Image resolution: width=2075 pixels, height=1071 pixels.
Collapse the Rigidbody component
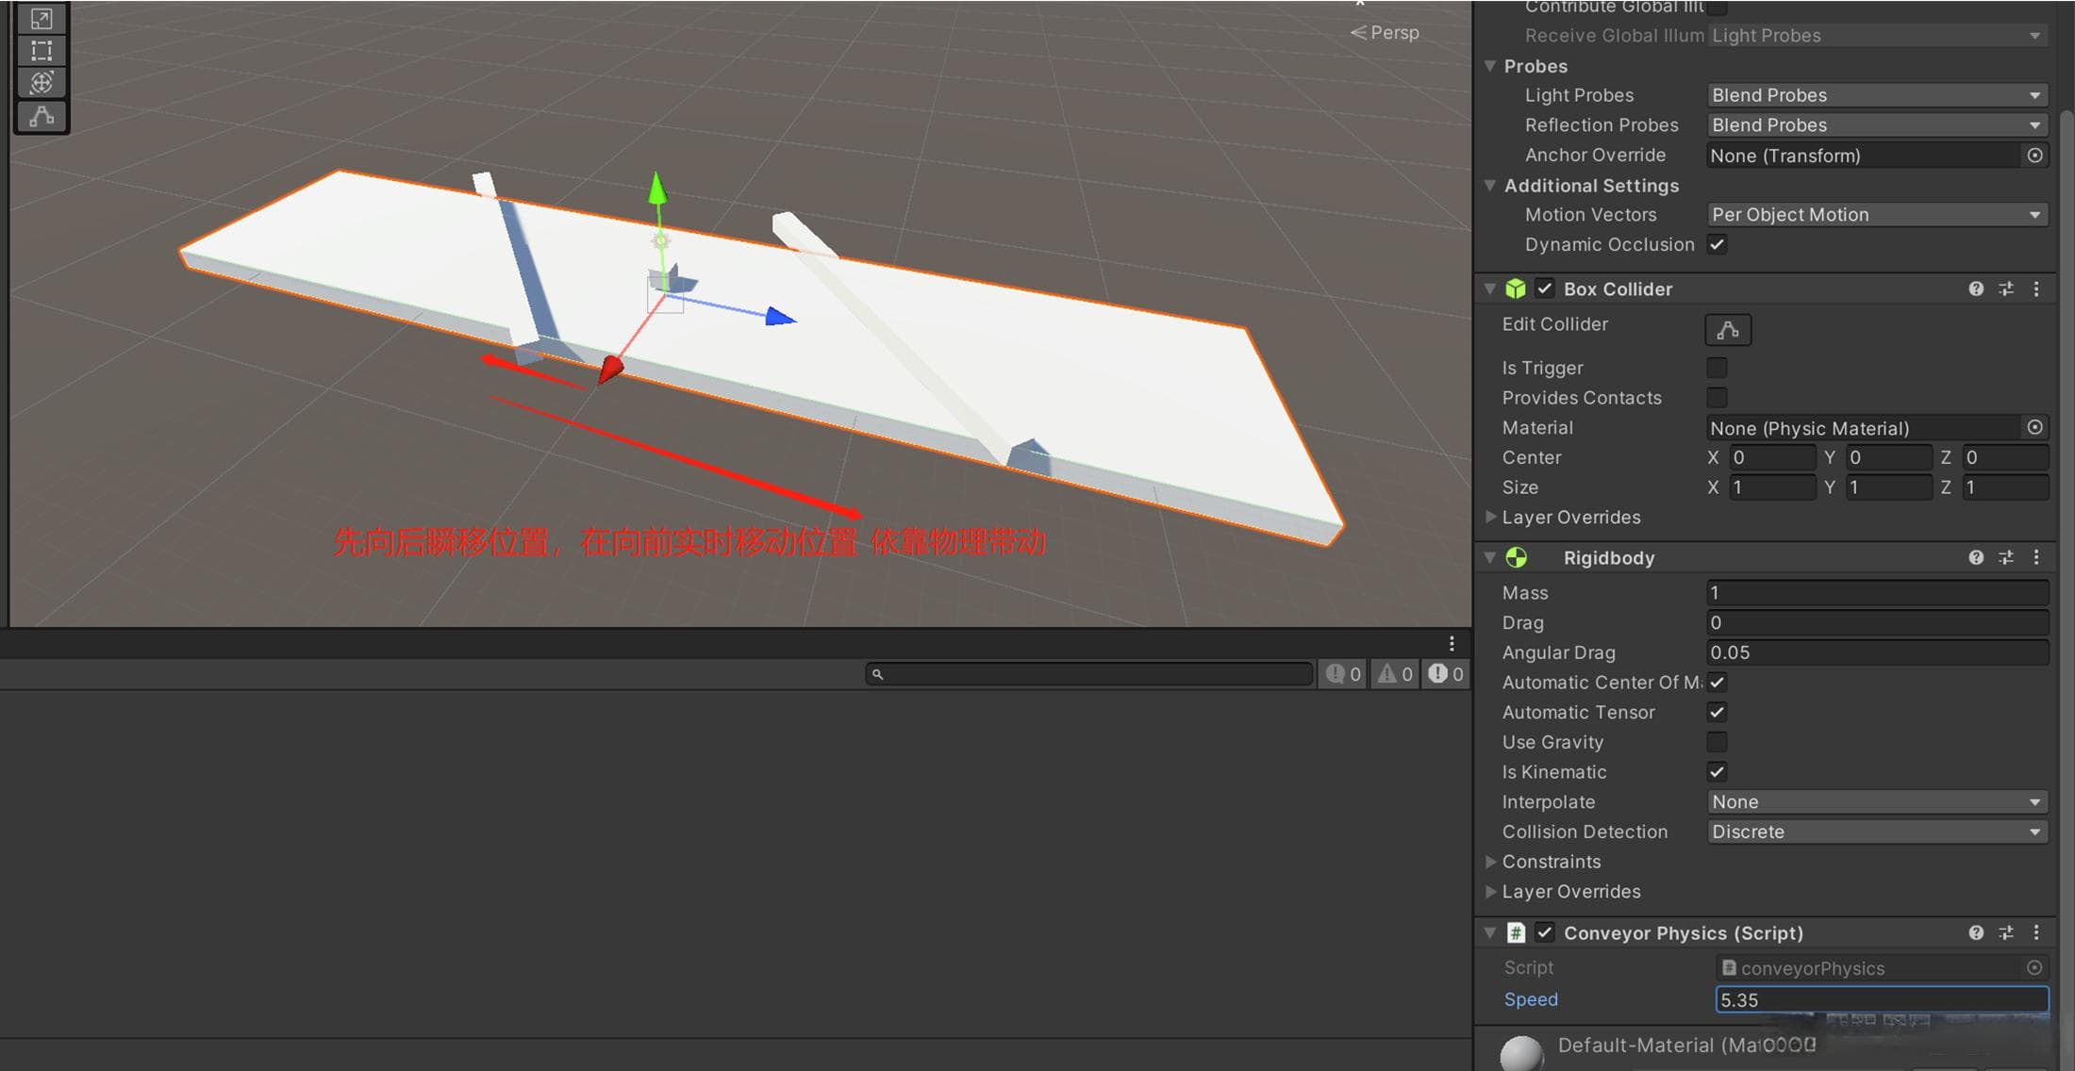point(1490,557)
